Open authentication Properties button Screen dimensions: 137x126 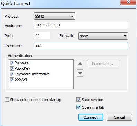coord(103,64)
